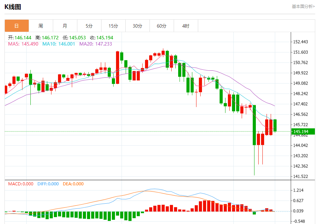The image size is (318, 224).
Task: Click the DEA:0.000 indicator label
Action: [x=73, y=184]
